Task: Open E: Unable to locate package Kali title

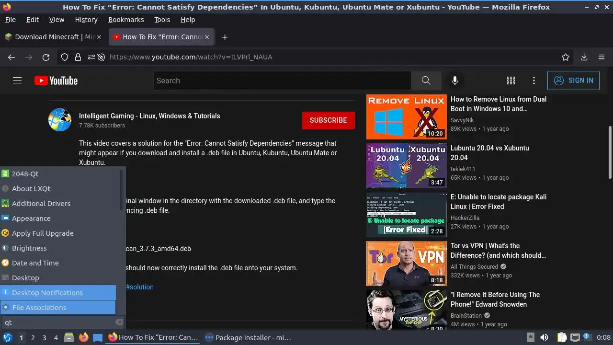Action: pyautogui.click(x=499, y=202)
